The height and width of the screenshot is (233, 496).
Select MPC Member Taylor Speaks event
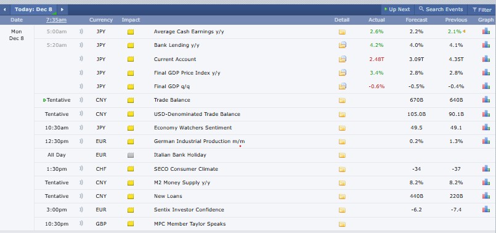click(x=190, y=224)
